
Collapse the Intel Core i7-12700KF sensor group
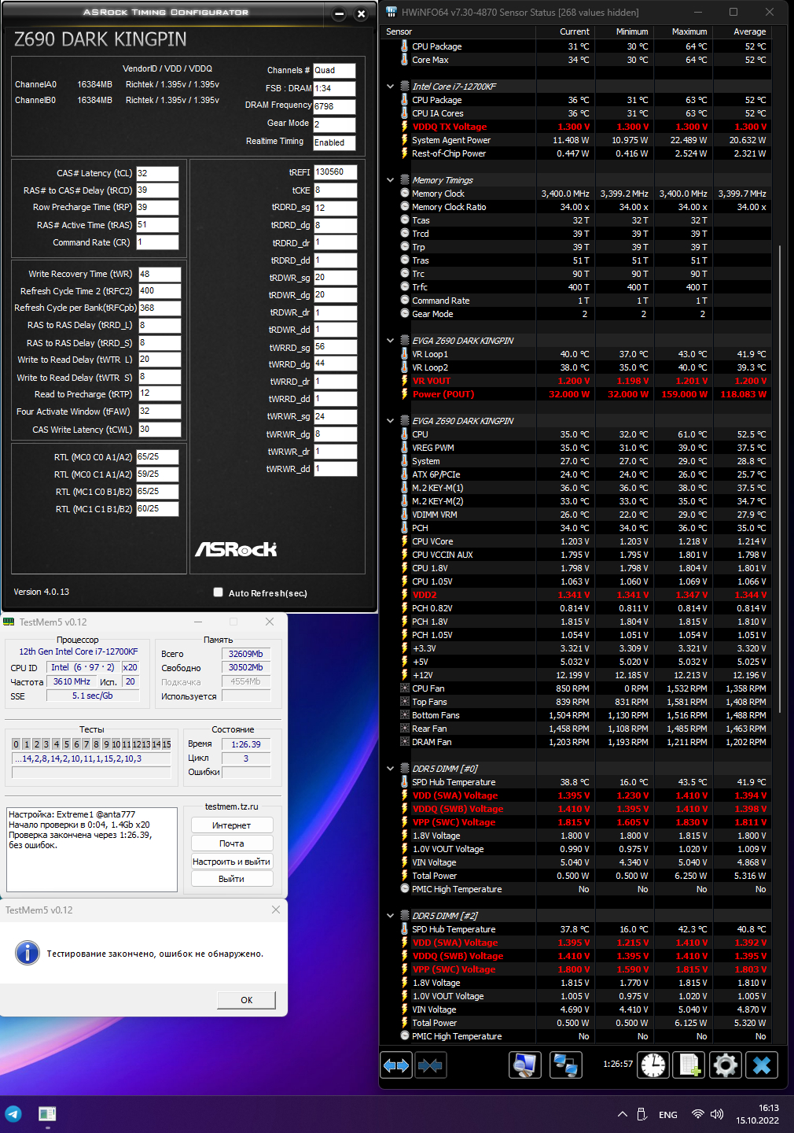tap(391, 87)
